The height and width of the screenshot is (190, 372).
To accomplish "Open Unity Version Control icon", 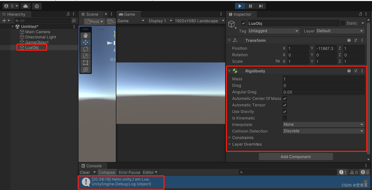I will [x=37, y=6].
